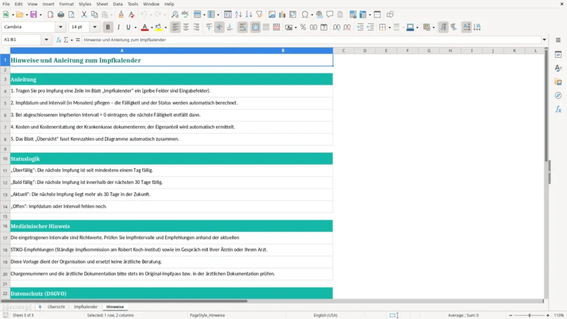Insert a special character (Omega icon)

(x=305, y=14)
